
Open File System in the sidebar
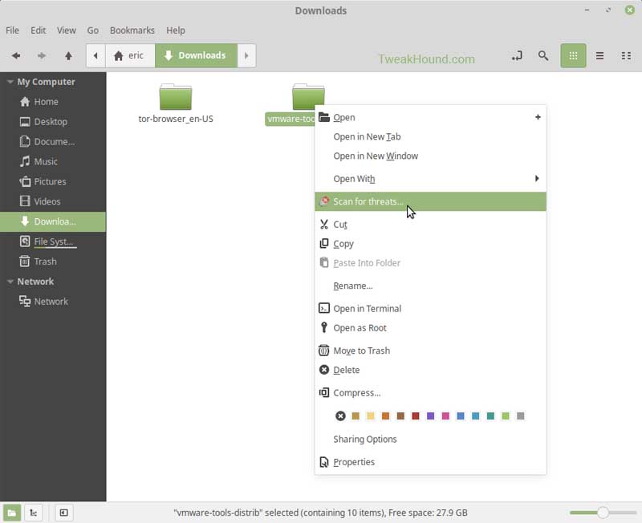pos(53,242)
